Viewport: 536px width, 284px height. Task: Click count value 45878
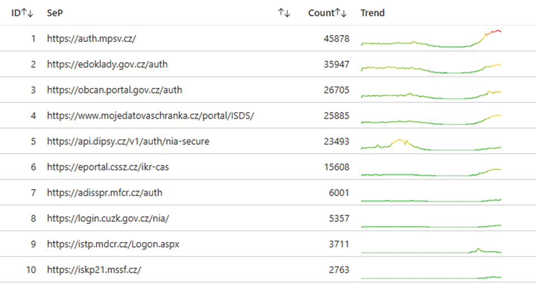337,39
